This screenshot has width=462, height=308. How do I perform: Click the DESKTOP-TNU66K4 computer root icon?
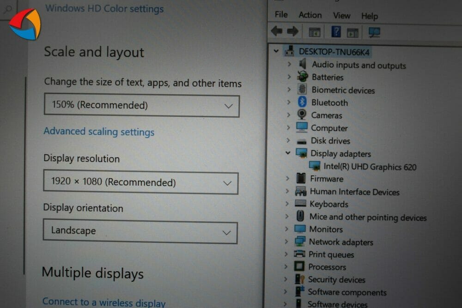pyautogui.click(x=289, y=51)
